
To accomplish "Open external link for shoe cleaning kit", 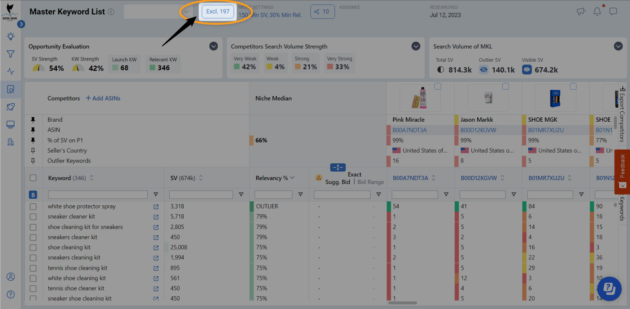I will (x=156, y=248).
